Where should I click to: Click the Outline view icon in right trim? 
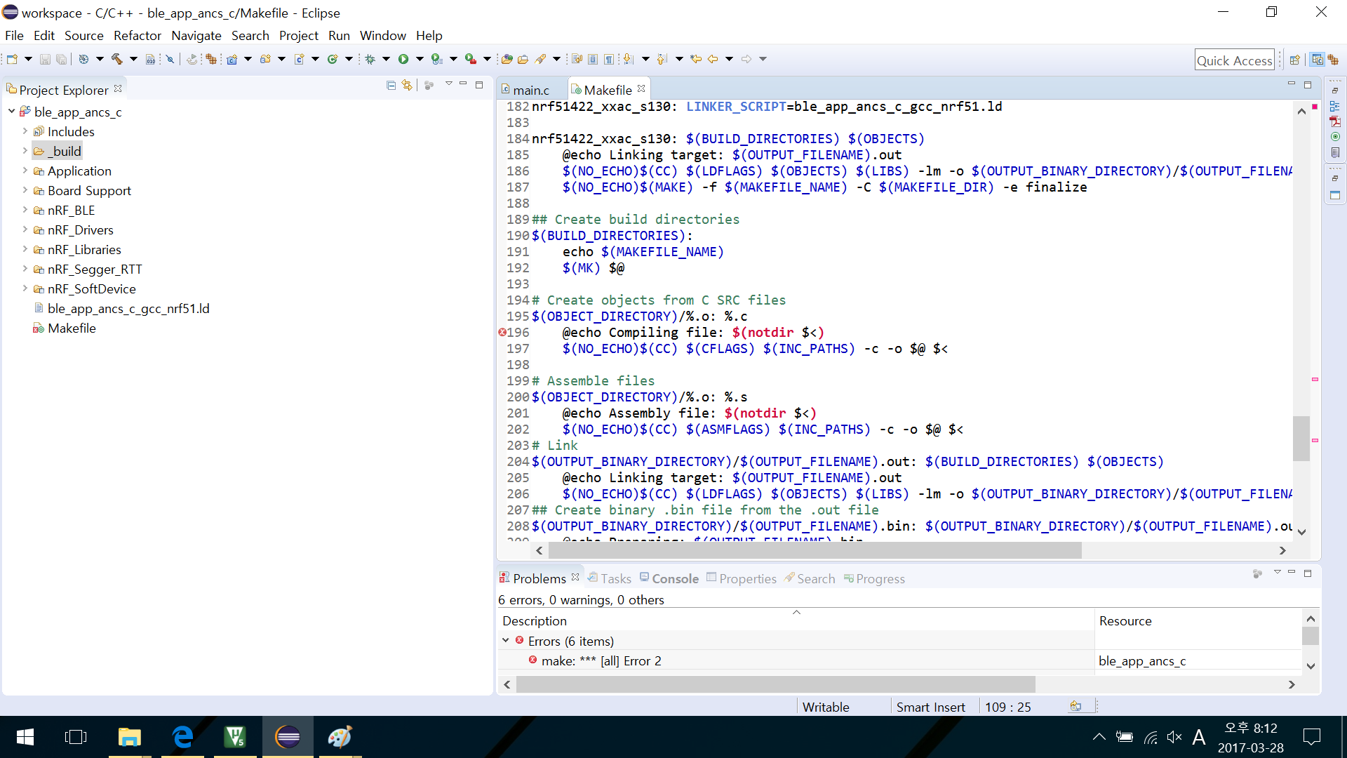coord(1335,106)
